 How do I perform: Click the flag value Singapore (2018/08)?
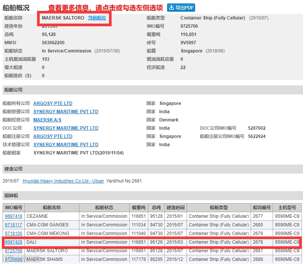point(203,51)
